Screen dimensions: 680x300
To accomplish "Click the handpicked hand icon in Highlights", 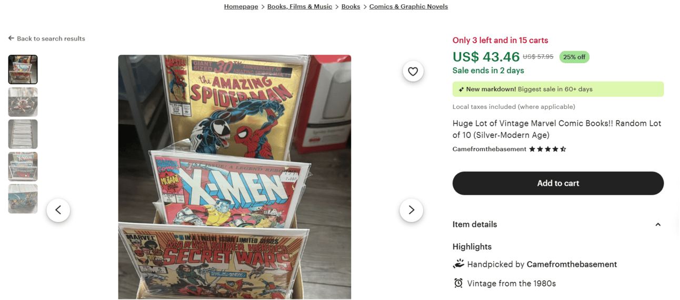I will click(458, 264).
